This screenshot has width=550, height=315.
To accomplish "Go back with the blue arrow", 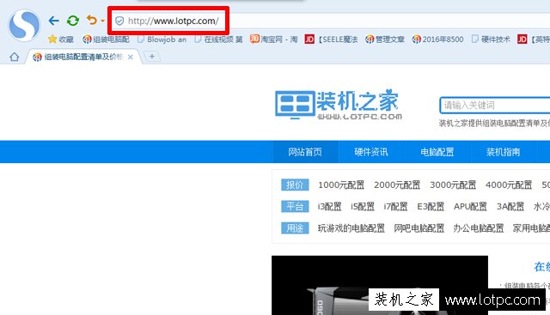I will point(53,21).
